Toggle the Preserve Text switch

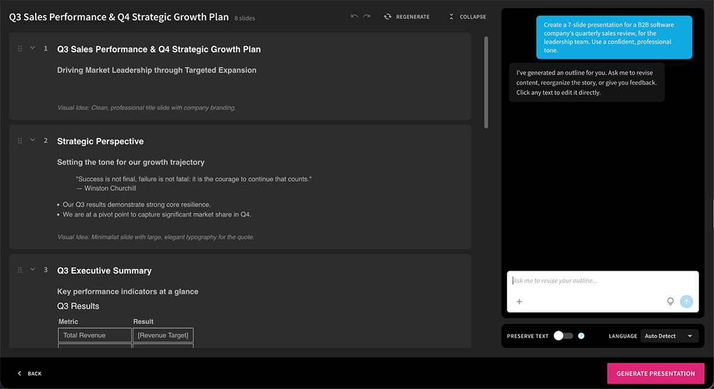[x=563, y=336]
